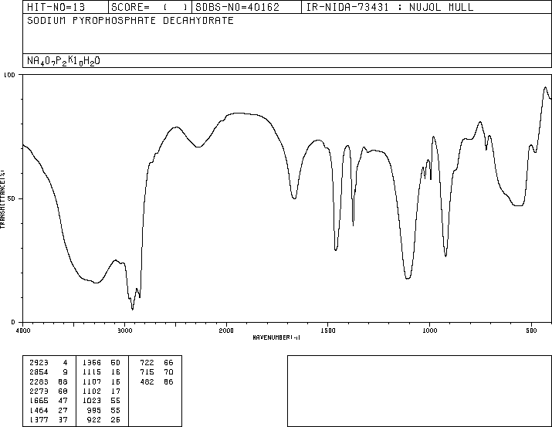Click the empty notes box at bottom right

[x=420, y=391]
